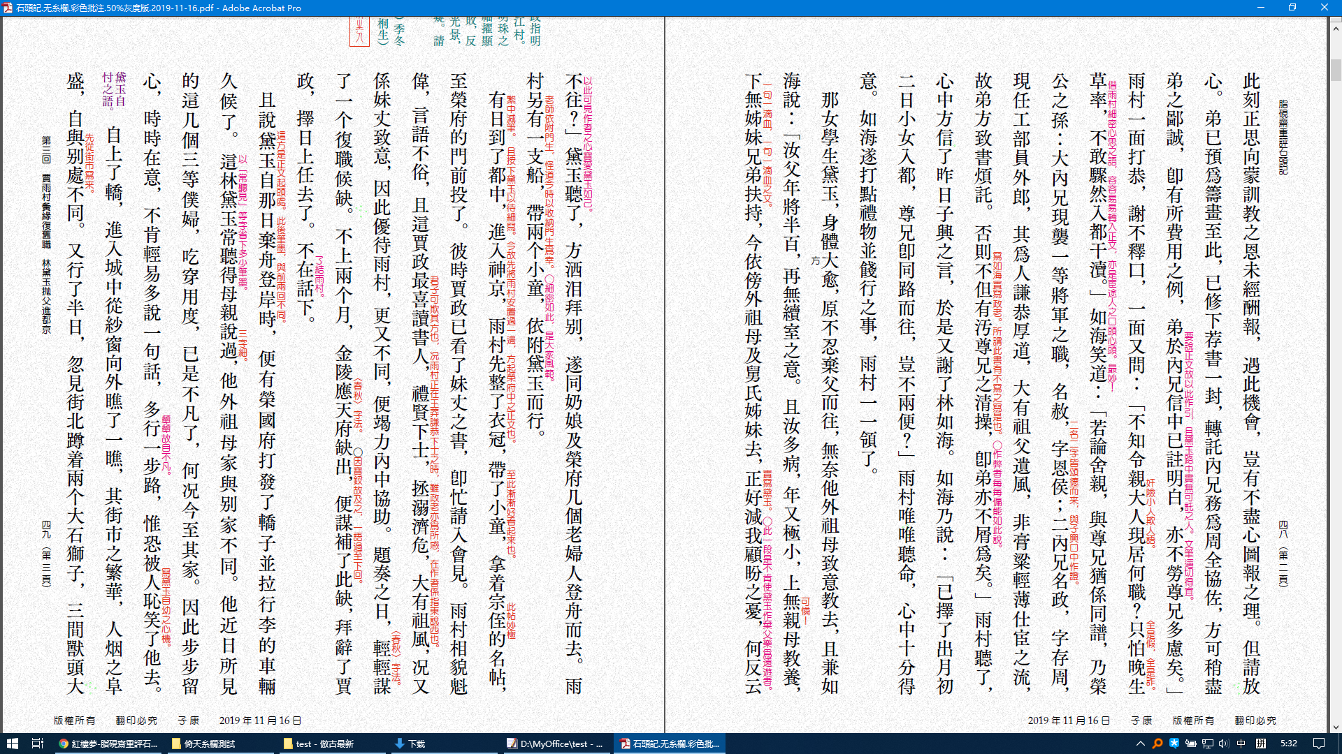Click the vertical scrollbar thumb
This screenshot has width=1342, height=754.
click(x=1335, y=70)
